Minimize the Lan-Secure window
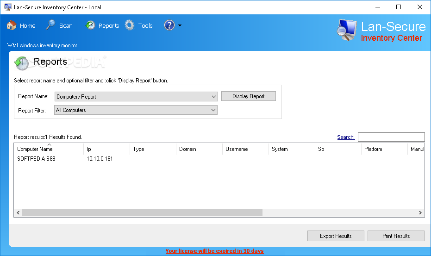Screen dimensions: 431x256 tap(378, 7)
